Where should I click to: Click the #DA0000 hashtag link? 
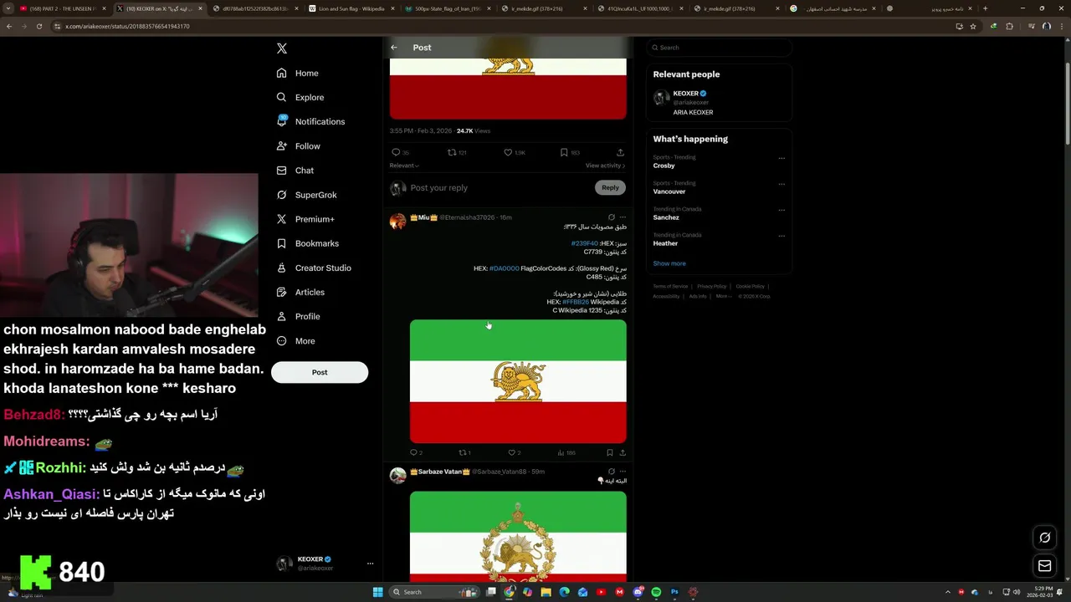tap(504, 268)
